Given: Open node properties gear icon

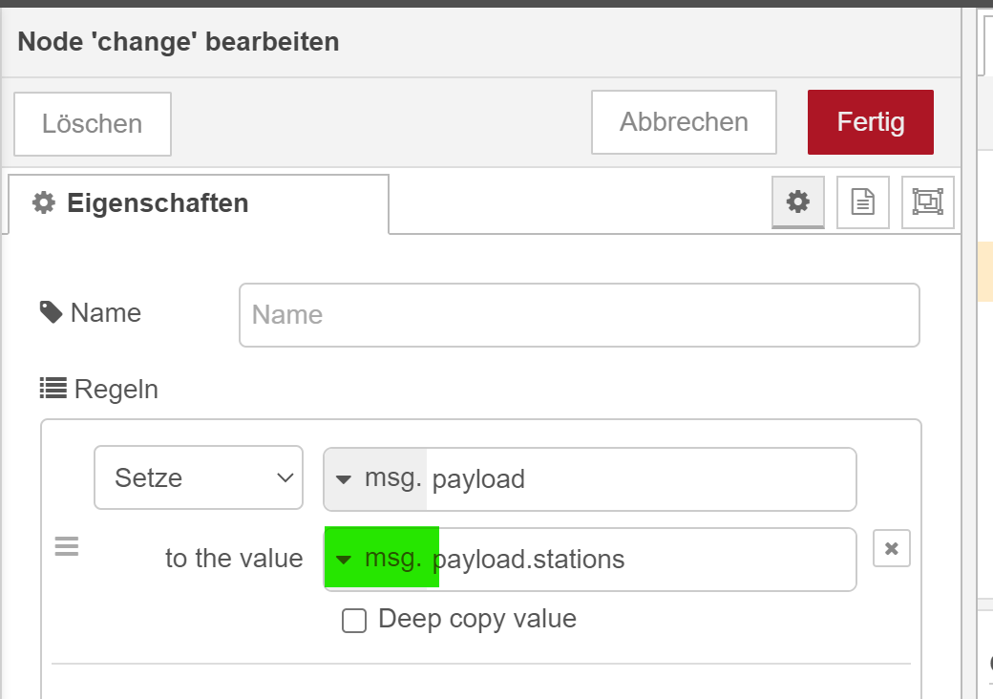Looking at the screenshot, I should [x=797, y=201].
